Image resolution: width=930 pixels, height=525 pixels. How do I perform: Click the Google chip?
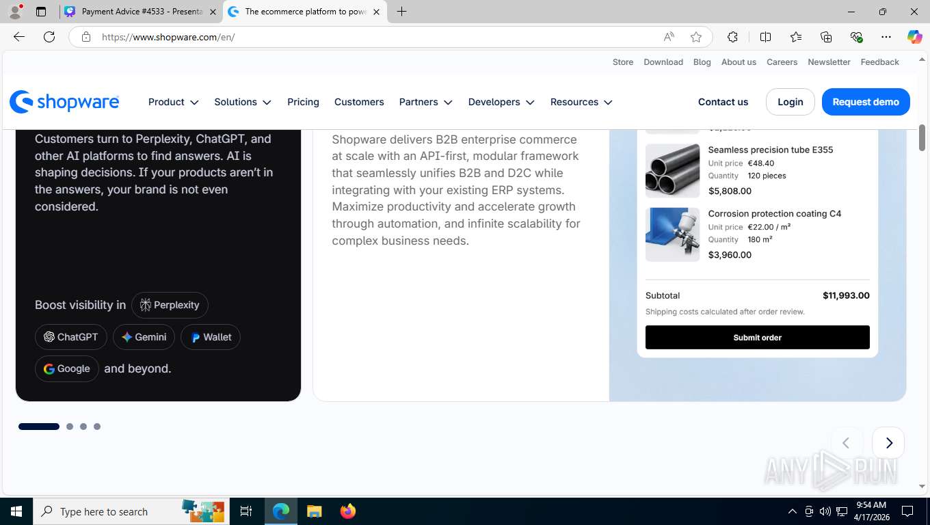67,368
